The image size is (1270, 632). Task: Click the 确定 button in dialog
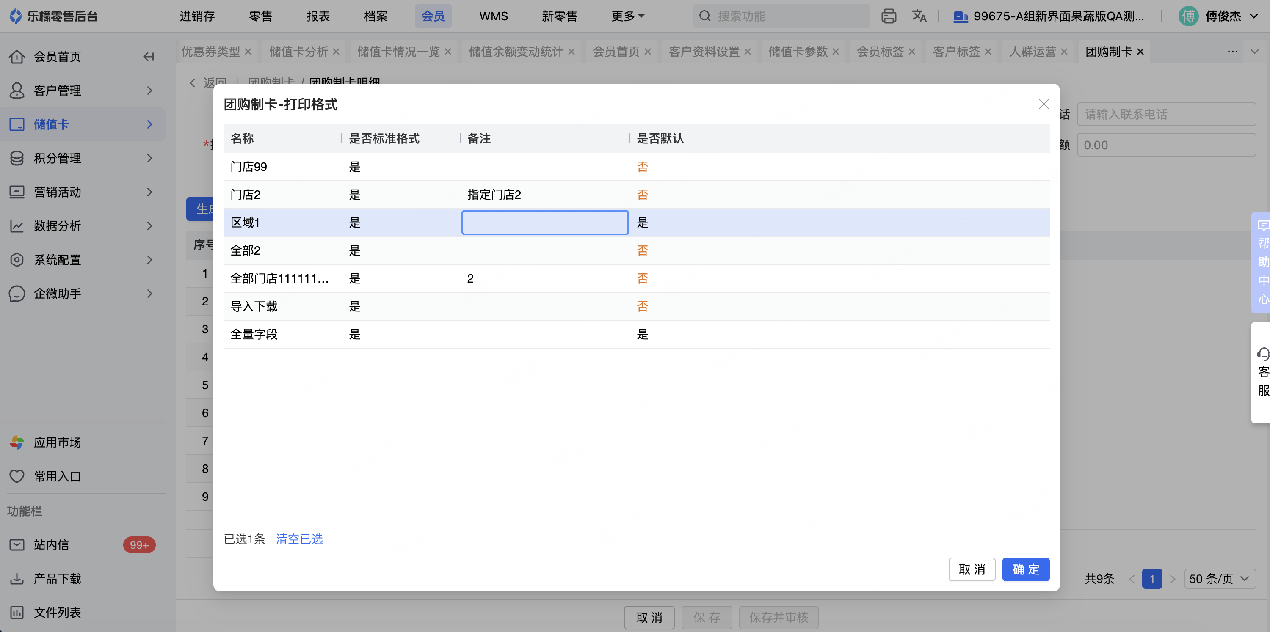1025,569
